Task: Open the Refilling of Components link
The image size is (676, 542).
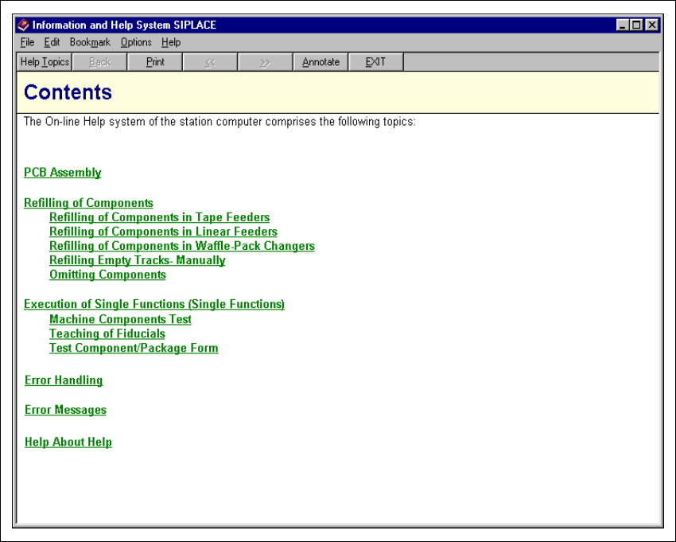Action: pyautogui.click(x=88, y=203)
